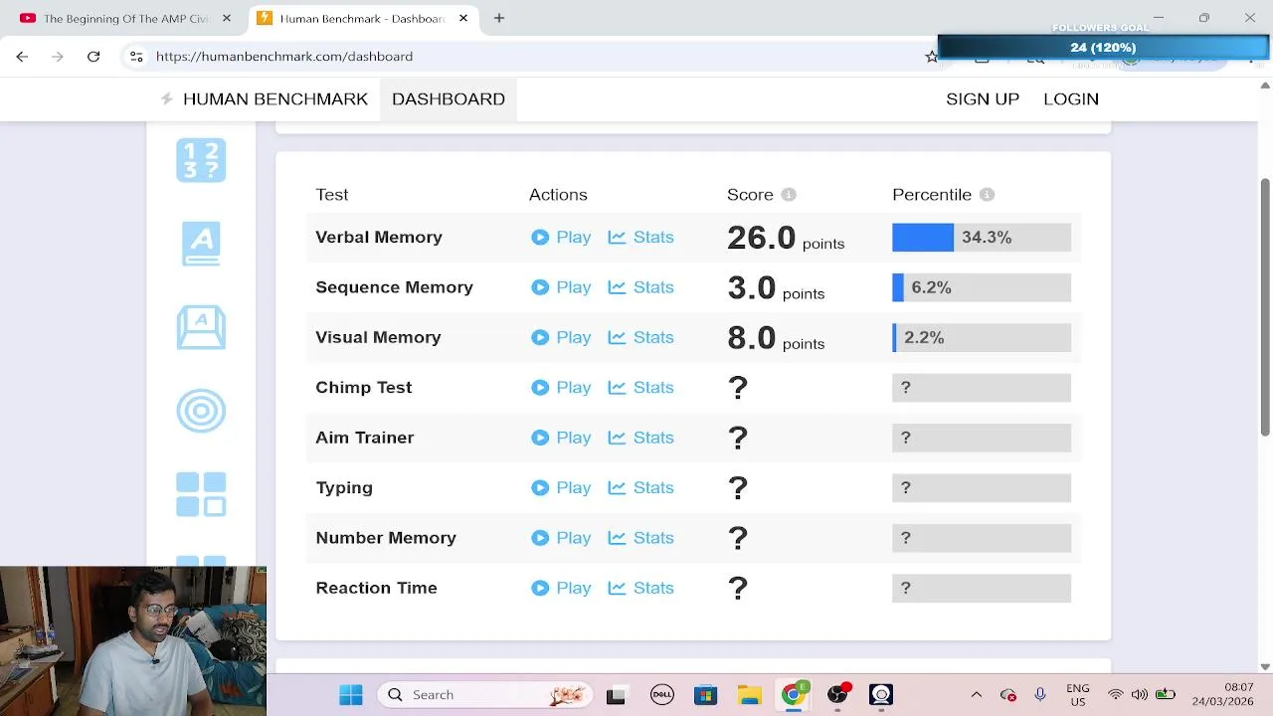Screen dimensions: 1273x716
Task: Click the LOGIN link
Action: click(x=1071, y=98)
